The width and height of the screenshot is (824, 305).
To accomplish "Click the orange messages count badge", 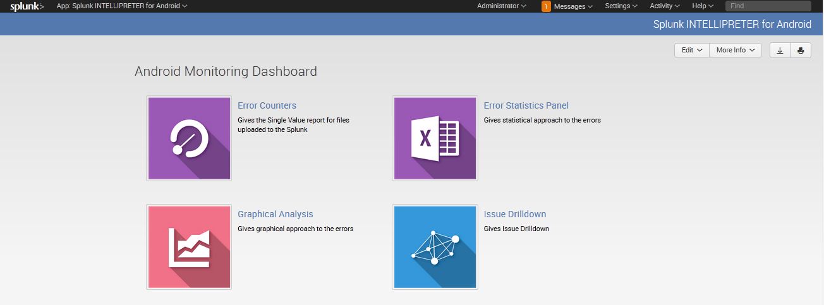I will 546,6.
